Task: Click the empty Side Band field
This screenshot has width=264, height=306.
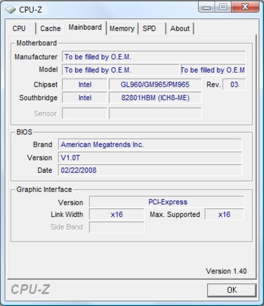Action: 116,227
